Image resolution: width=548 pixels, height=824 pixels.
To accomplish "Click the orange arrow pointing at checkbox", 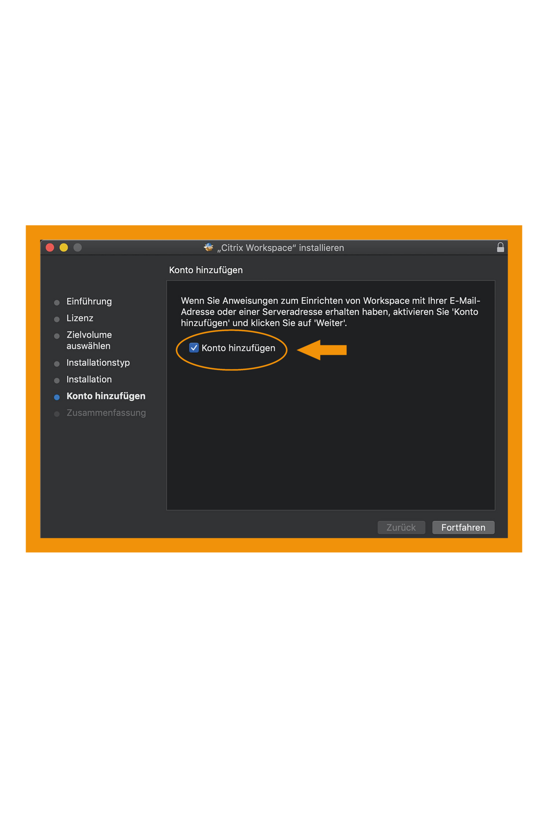I will (322, 350).
